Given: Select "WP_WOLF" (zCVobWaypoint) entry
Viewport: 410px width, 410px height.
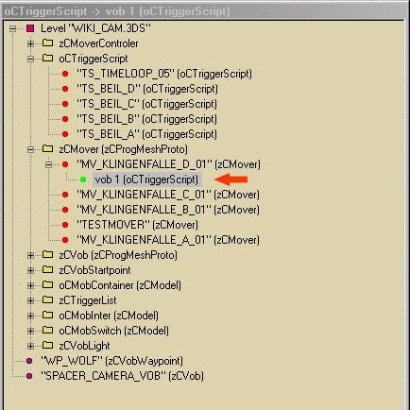Looking at the screenshot, I should tap(111, 361).
